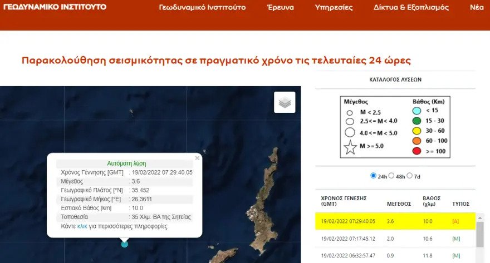Open the Δίκτυα & Εξοπλισμός menu
The width and height of the screenshot is (490, 263).
click(x=411, y=7)
